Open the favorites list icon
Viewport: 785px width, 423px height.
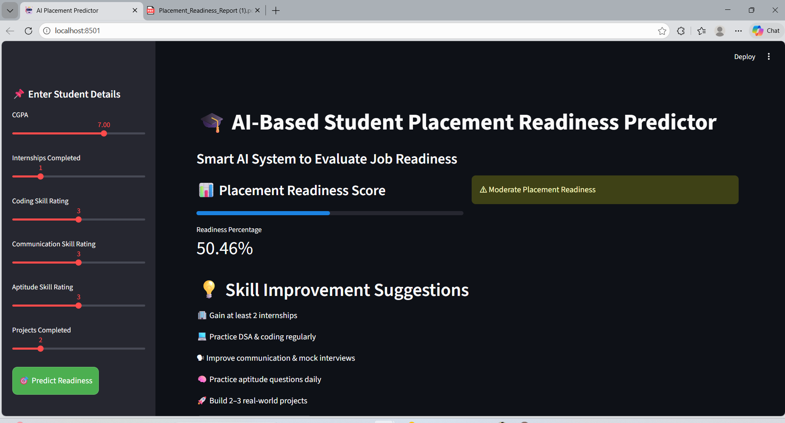702,31
